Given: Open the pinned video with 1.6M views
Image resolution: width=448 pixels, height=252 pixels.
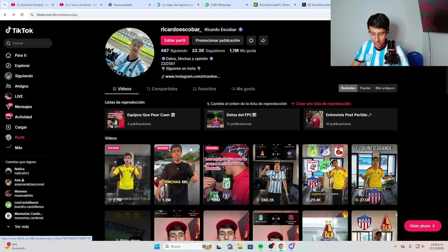Looking at the screenshot, I should pos(226,174).
